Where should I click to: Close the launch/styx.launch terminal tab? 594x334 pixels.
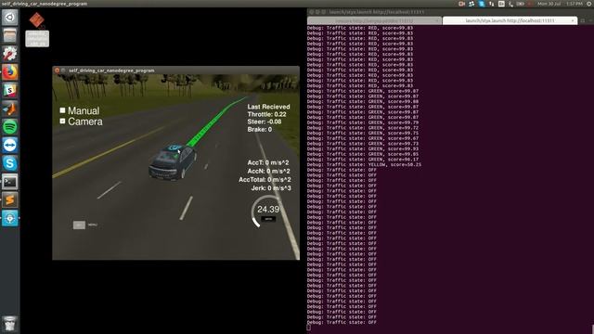(573, 20)
